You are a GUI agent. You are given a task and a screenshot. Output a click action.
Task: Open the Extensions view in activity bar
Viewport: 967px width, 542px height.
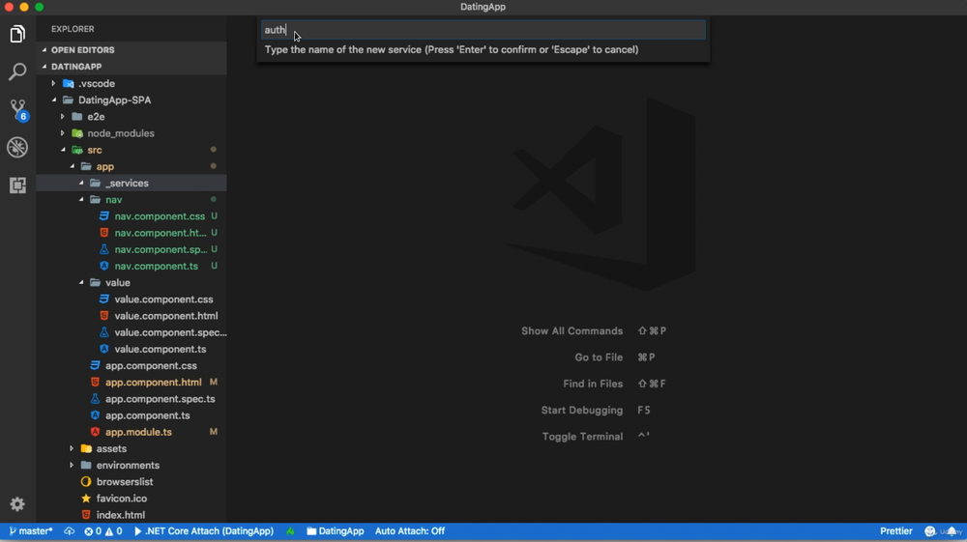[17, 185]
